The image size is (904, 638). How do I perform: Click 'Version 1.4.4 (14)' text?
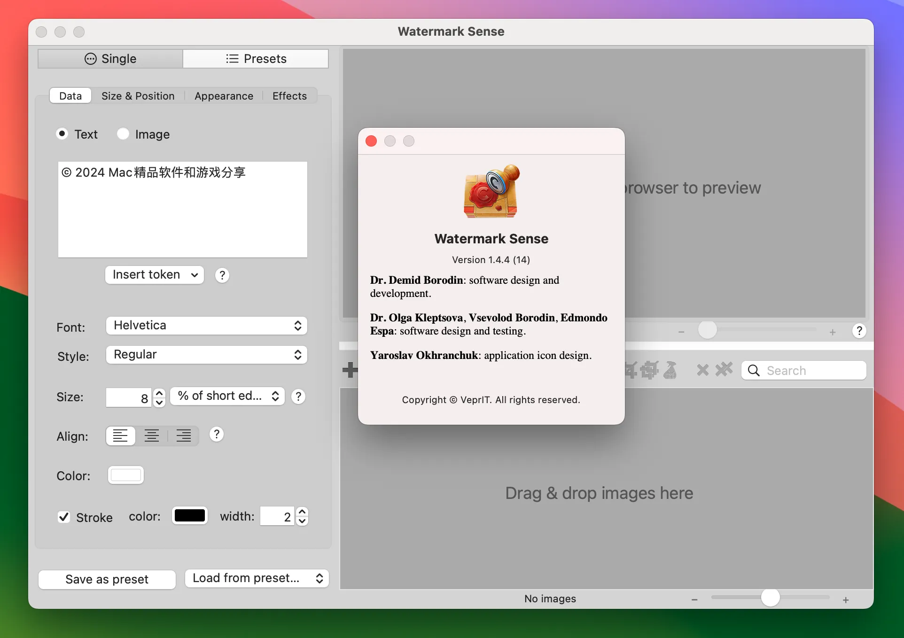[491, 260]
